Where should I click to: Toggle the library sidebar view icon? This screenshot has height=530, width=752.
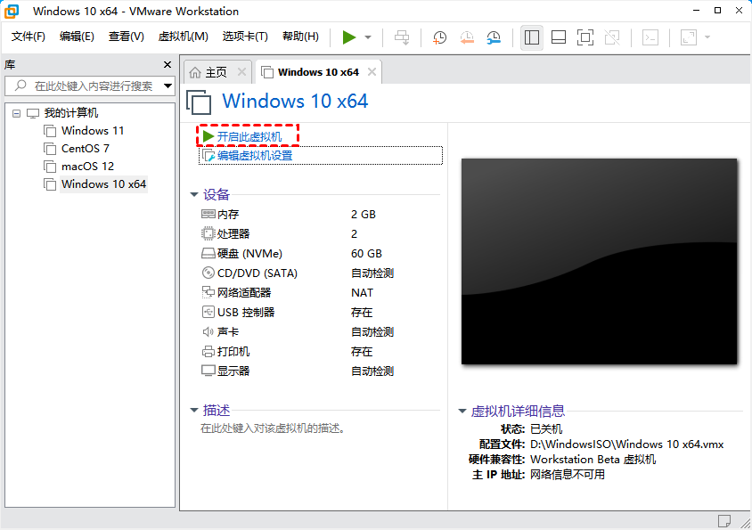[531, 37]
